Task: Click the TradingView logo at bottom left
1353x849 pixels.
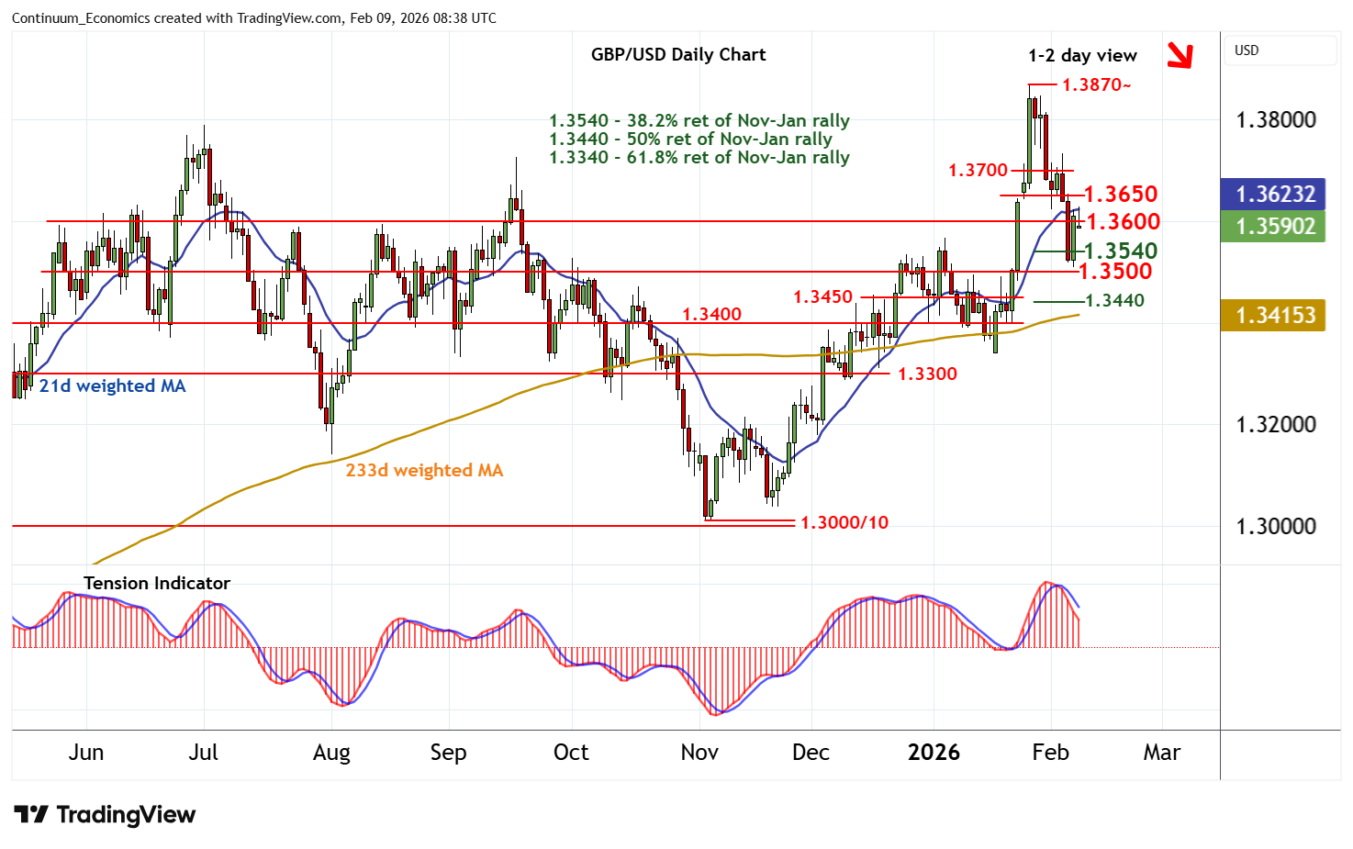Action: [106, 815]
